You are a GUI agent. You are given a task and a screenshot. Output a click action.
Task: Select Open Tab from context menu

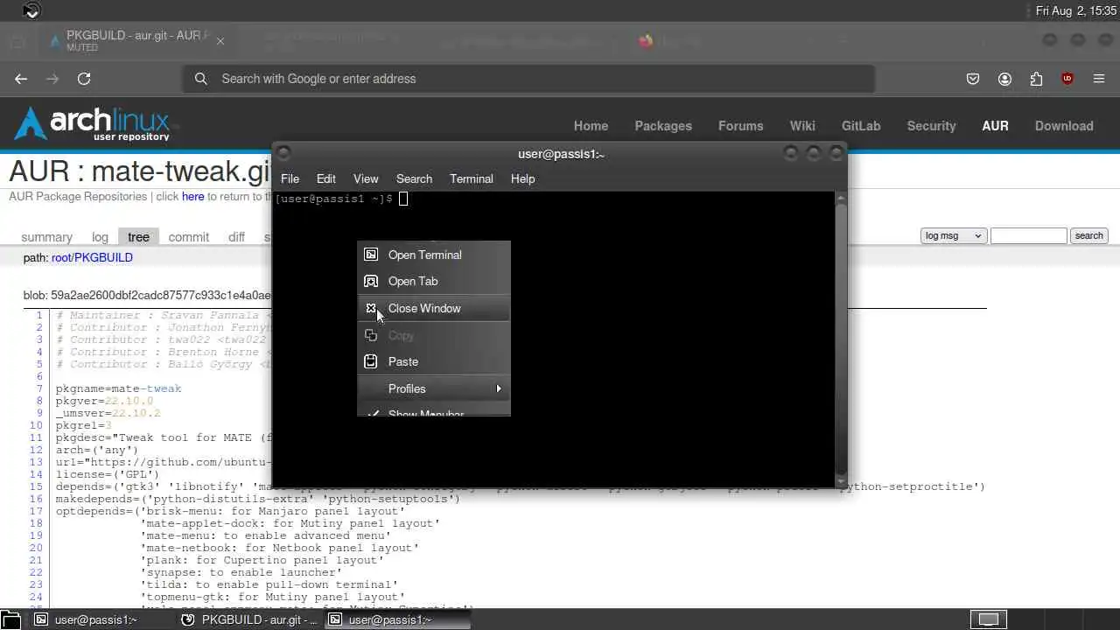tap(434, 281)
